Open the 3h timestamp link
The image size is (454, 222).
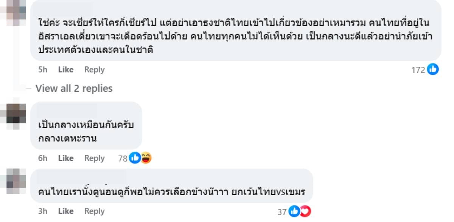coord(43,211)
